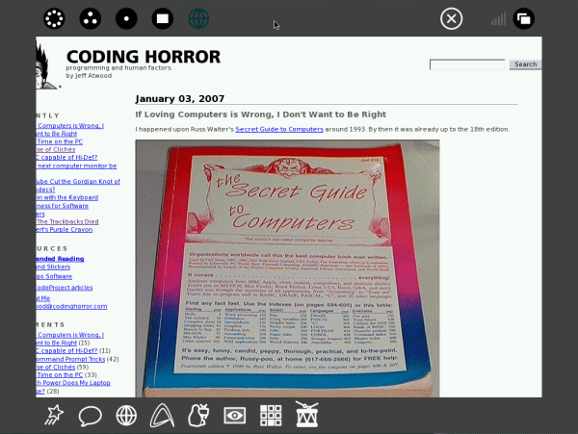
Task: Open 'capable of Hi-Def?' link with count 11
Action: 66,351
